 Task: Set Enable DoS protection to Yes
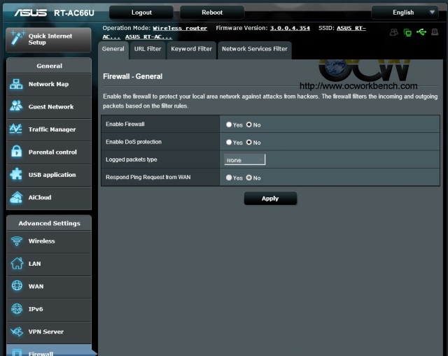tap(229, 142)
